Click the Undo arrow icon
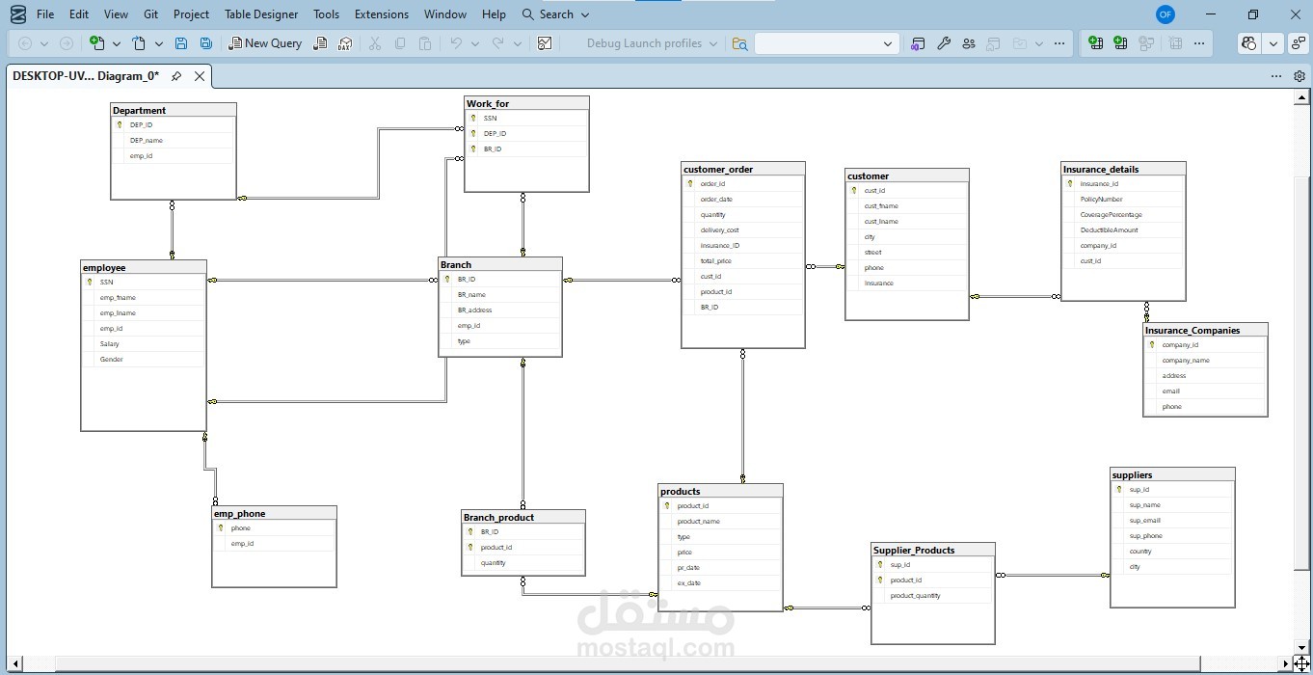Image resolution: width=1313 pixels, height=675 pixels. 456,43
